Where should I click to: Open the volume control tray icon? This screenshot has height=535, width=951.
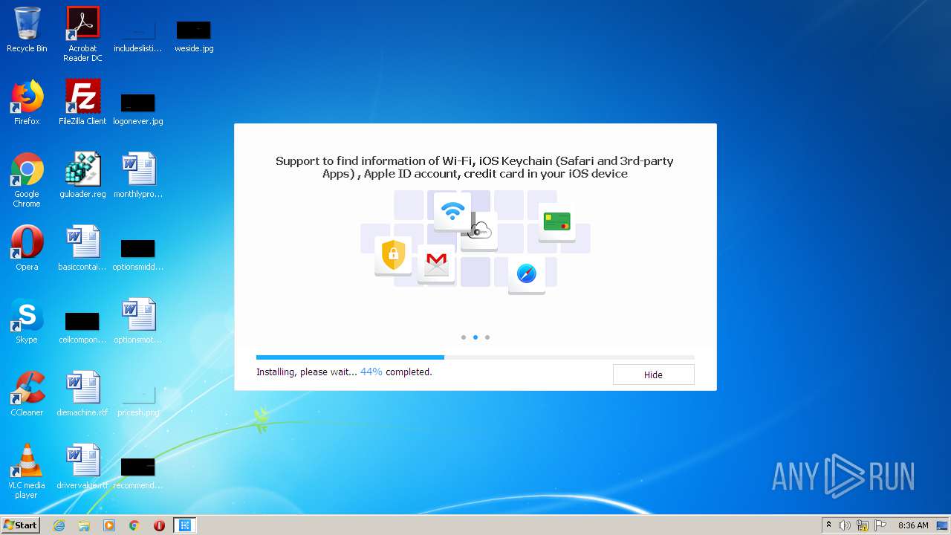tap(845, 525)
